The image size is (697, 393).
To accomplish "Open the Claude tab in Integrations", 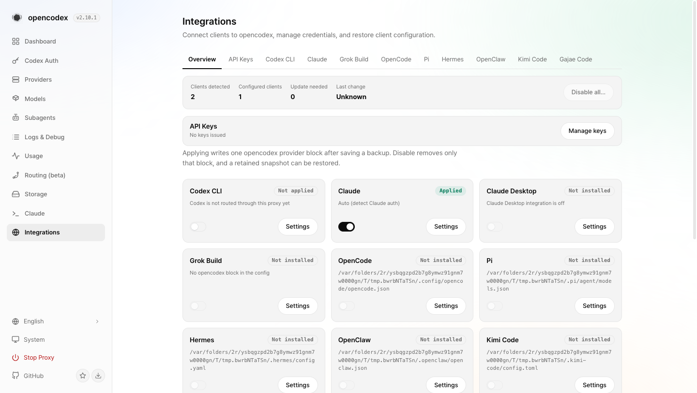I will coord(317,59).
